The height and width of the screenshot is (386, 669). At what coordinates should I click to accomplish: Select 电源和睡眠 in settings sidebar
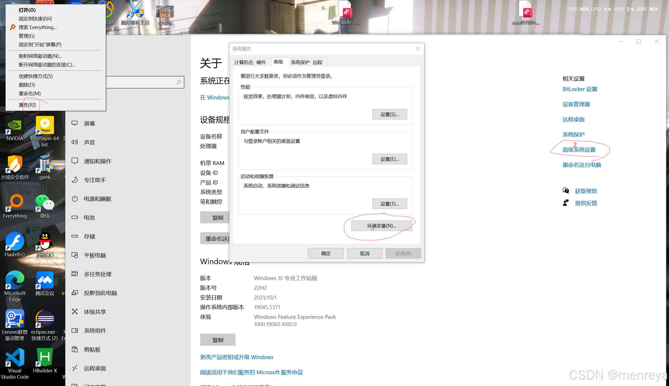click(x=97, y=199)
